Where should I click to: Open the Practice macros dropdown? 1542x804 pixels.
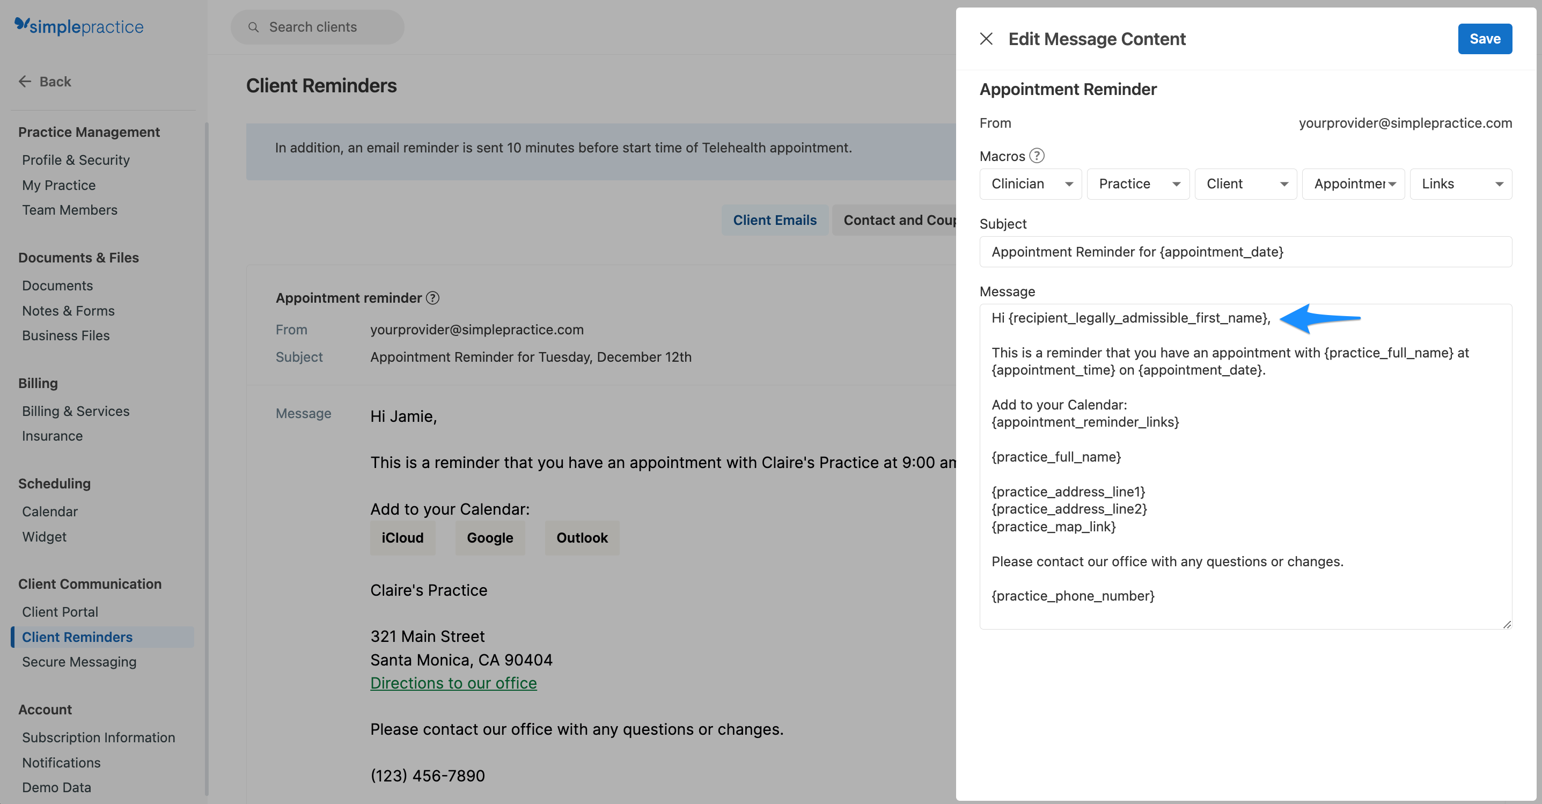coord(1137,184)
